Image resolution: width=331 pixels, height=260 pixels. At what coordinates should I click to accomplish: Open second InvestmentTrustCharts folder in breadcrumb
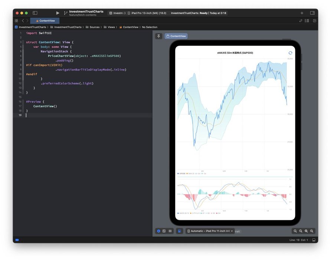pyautogui.click(x=66, y=27)
